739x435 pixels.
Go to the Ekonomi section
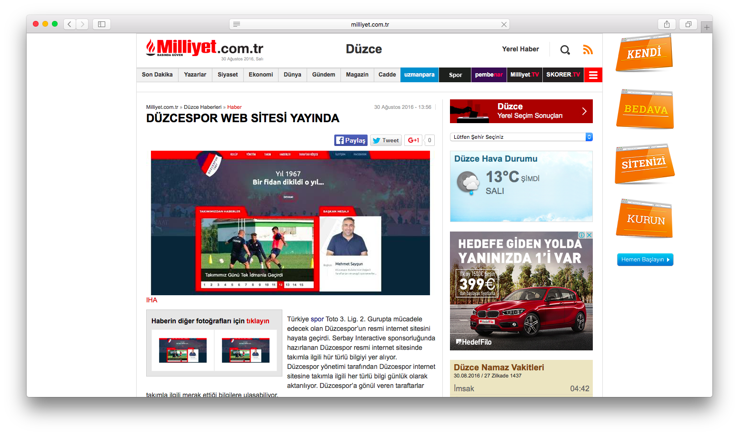pos(261,75)
